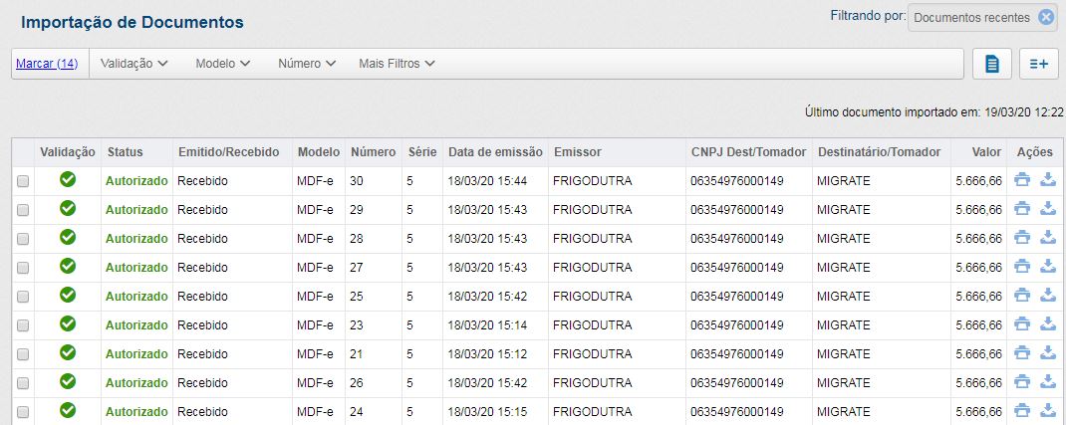Select checkbox for document number 25
This screenshot has height=425, width=1066.
(x=23, y=297)
